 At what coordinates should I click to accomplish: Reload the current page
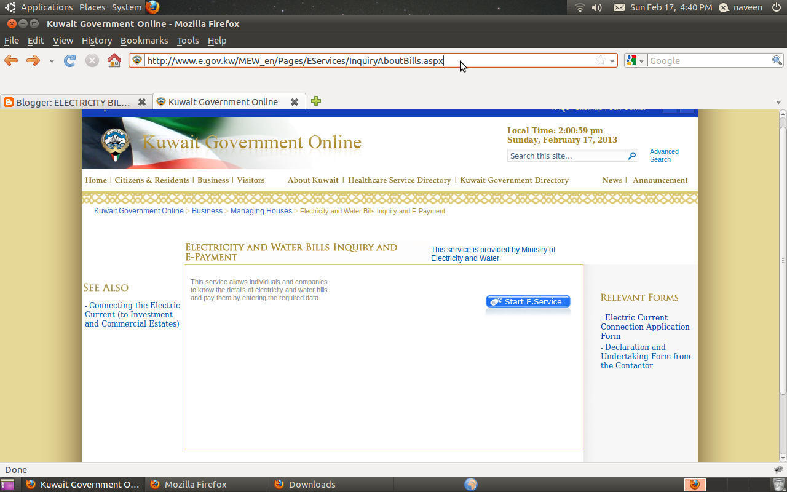(69, 60)
